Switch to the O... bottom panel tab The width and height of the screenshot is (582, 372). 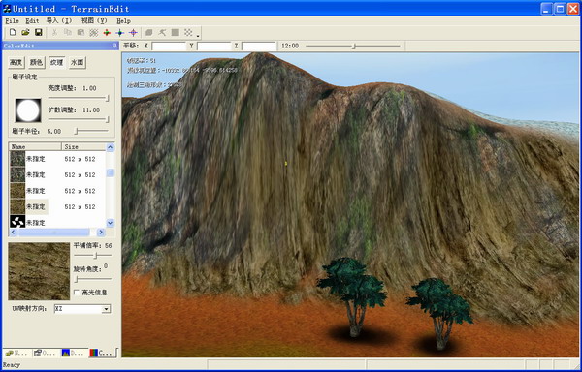[x=45, y=353]
